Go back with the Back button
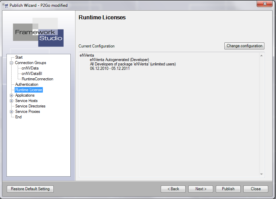This screenshot has width=276, height=199. pyautogui.click(x=173, y=189)
